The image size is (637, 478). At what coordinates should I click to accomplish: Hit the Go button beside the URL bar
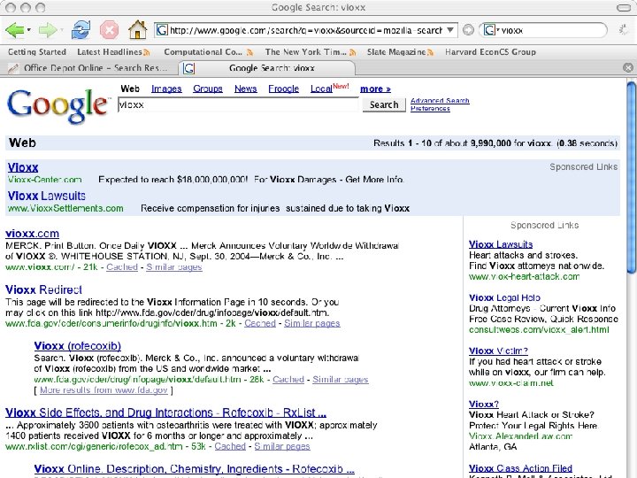tap(468, 30)
